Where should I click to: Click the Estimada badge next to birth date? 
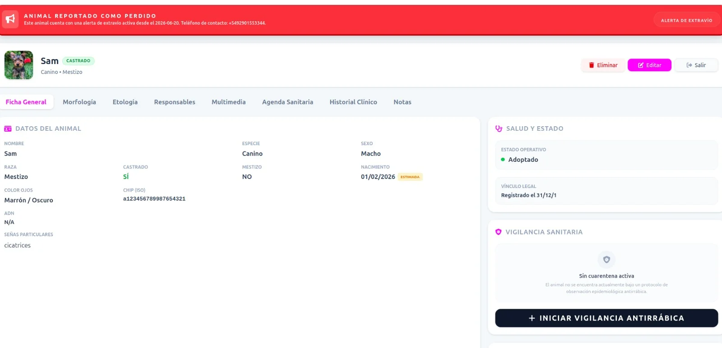tap(410, 177)
